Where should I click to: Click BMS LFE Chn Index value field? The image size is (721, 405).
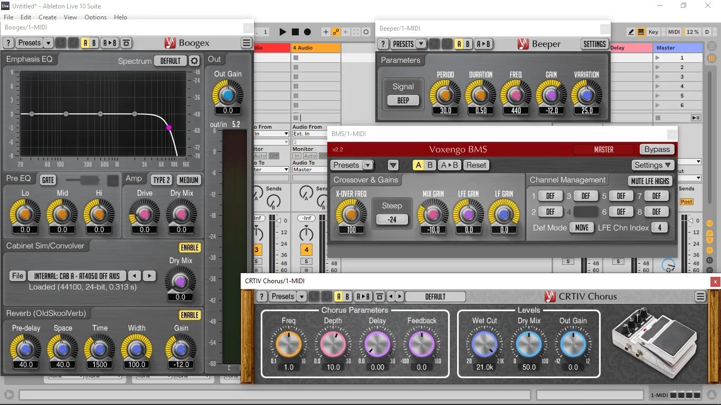pyautogui.click(x=659, y=228)
